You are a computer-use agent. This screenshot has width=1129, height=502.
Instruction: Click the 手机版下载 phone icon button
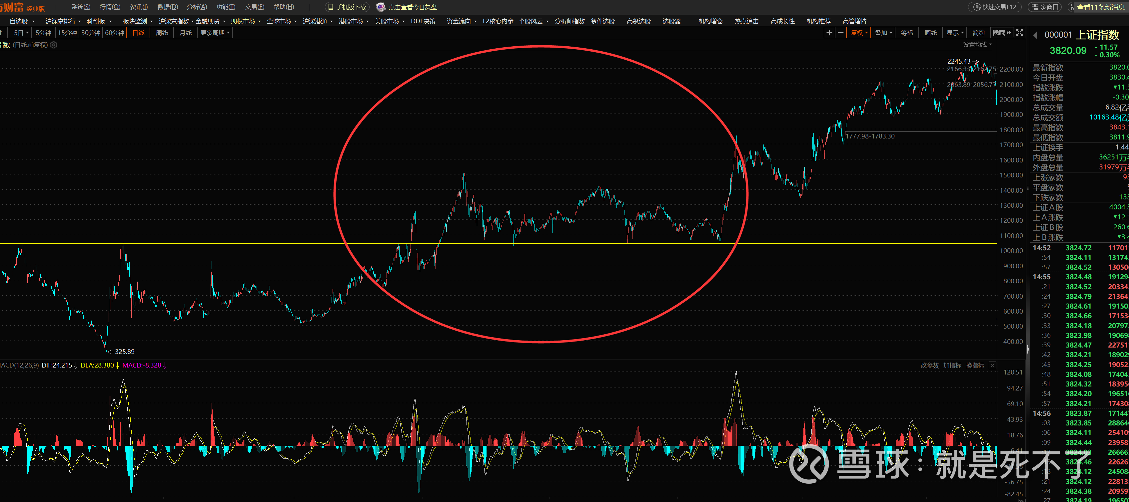point(347,7)
